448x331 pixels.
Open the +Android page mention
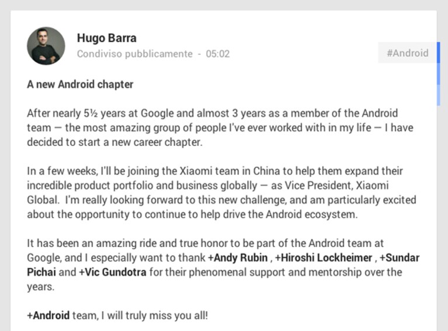pos(48,316)
